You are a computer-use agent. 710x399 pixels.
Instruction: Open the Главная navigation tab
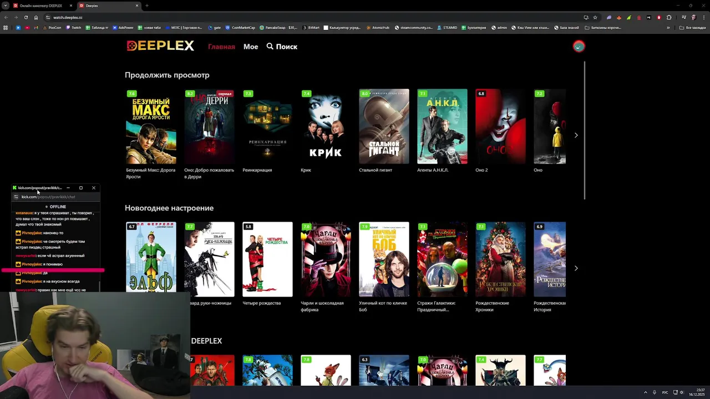(221, 47)
